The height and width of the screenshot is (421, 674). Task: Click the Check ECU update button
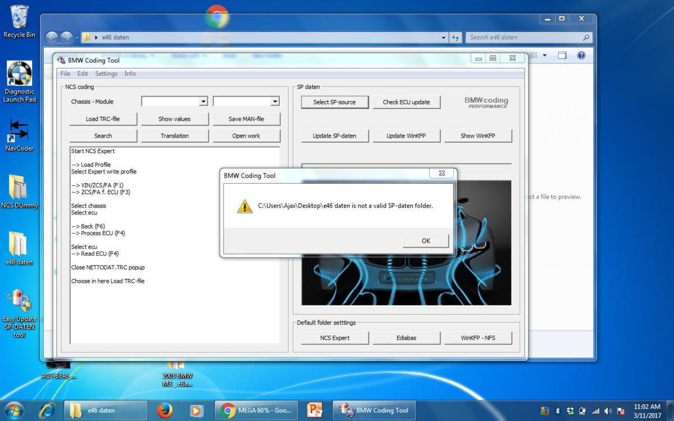407,102
